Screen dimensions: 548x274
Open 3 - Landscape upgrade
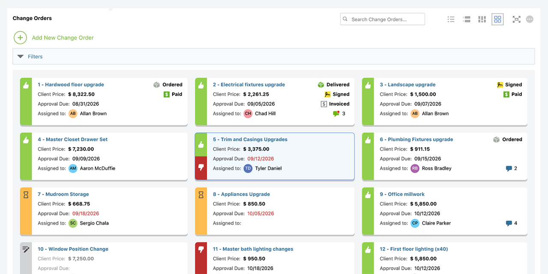pyautogui.click(x=408, y=85)
